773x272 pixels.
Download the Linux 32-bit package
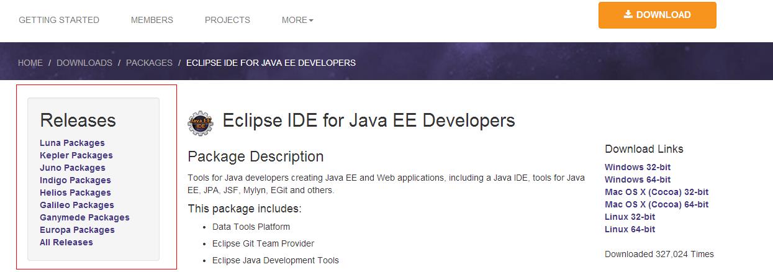(630, 217)
